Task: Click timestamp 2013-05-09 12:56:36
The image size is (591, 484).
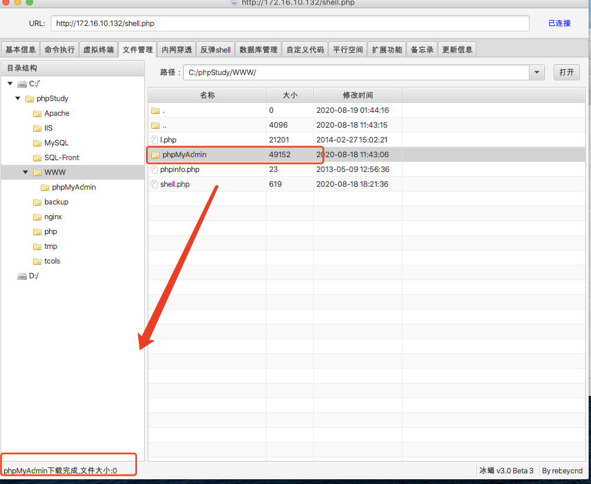Action: coord(353,169)
